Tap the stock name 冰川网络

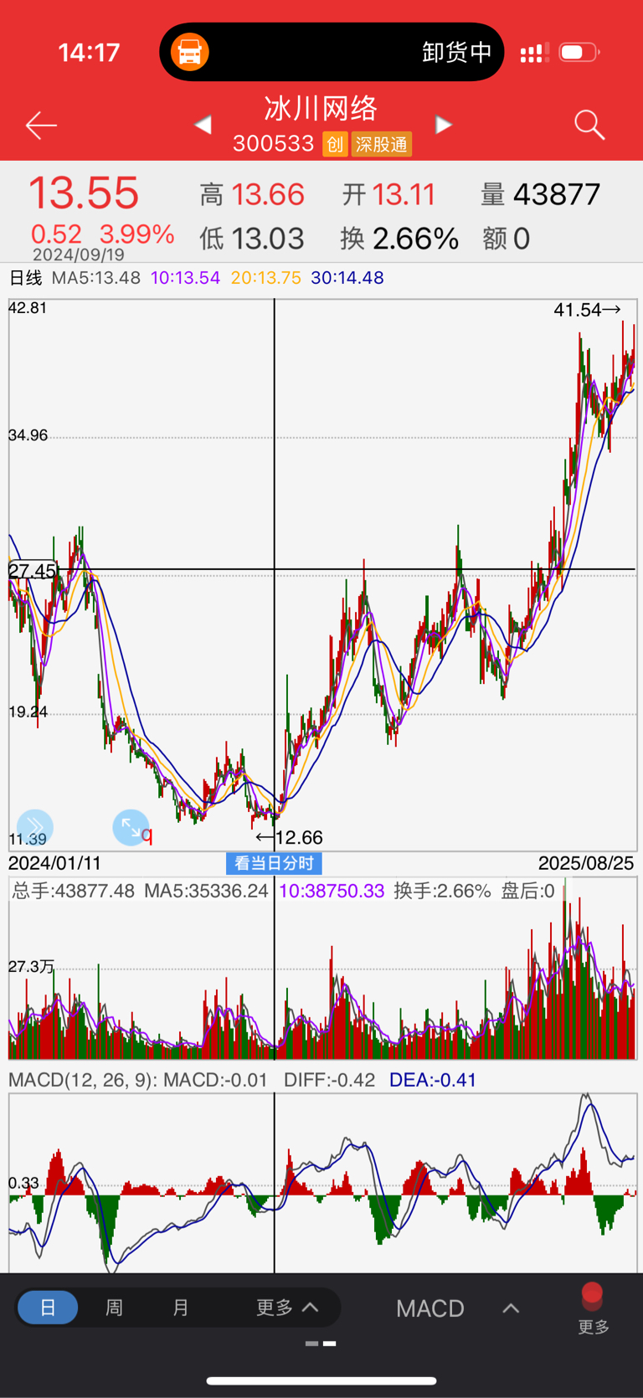pos(321,108)
